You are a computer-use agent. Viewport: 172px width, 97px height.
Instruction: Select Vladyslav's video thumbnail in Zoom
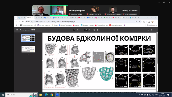coord(41,11)
